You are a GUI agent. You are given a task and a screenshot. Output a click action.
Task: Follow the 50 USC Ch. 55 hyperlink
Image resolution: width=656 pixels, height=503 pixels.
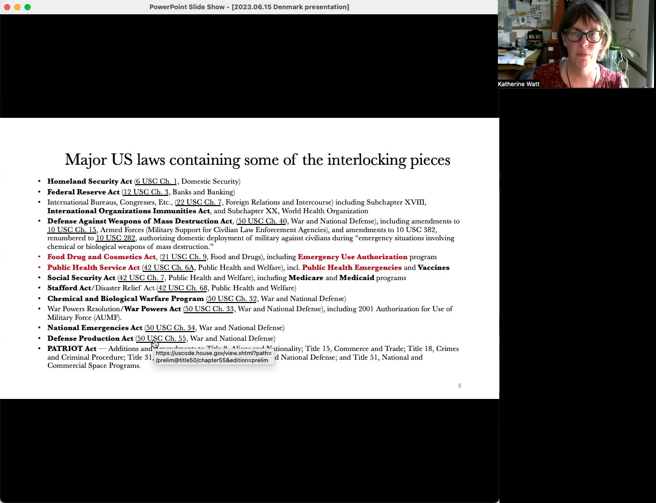(161, 339)
